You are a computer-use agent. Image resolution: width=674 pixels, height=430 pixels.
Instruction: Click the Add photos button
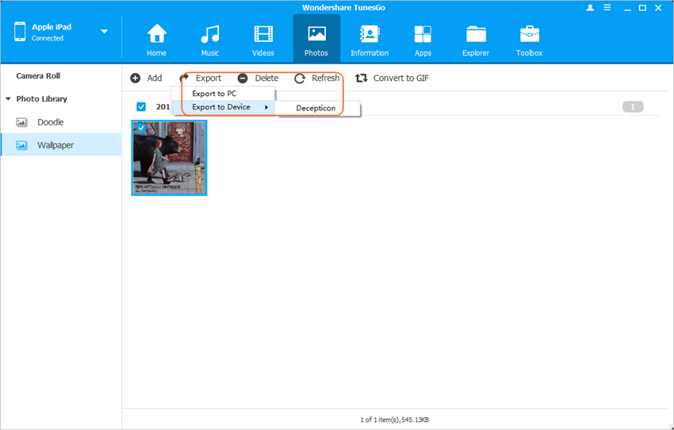(146, 78)
